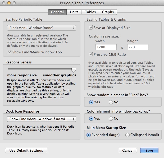
Task: Expand the Dock Icon Response dropdown
Action: click(41, 119)
